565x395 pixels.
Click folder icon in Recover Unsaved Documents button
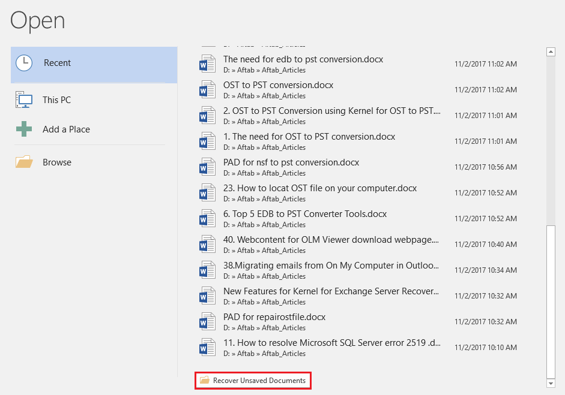point(205,380)
